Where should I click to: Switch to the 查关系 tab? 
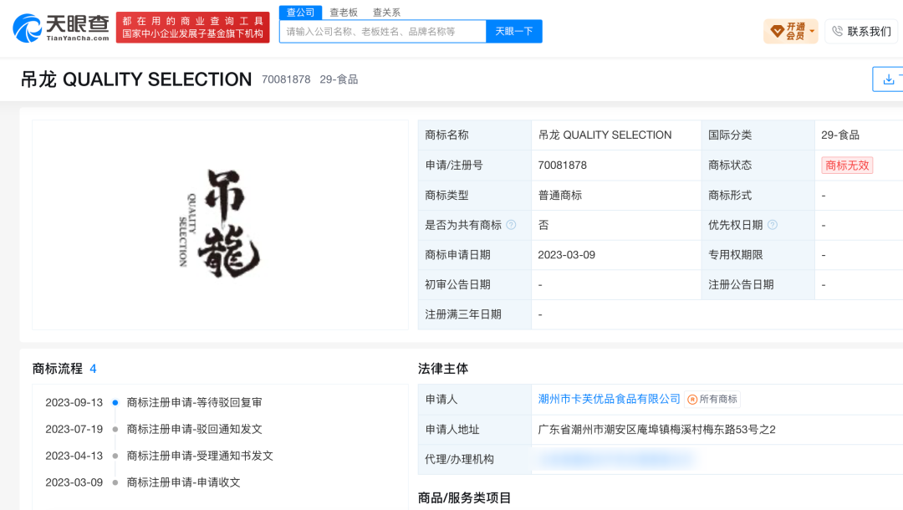click(x=386, y=12)
